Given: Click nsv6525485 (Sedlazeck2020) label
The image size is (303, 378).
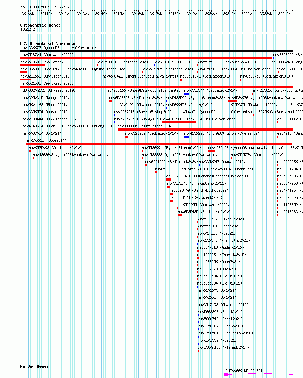Looking at the screenshot, I should (x=204, y=212).
